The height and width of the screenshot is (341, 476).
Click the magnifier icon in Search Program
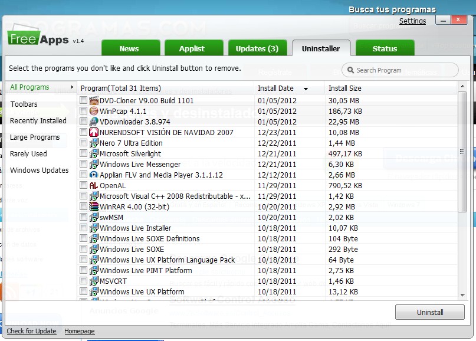[350, 70]
